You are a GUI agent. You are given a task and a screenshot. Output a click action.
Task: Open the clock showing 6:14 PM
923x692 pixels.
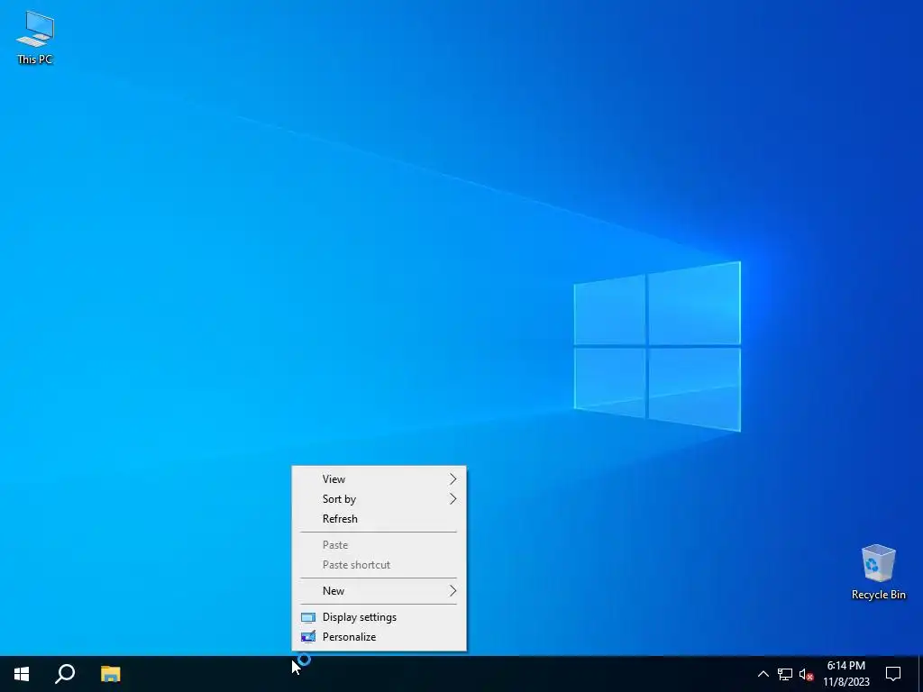tap(845, 674)
